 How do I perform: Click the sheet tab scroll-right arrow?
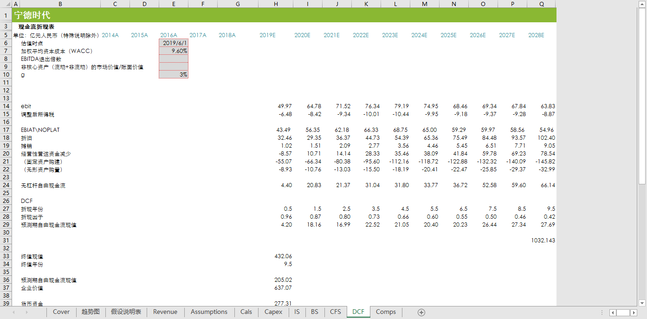click(x=26, y=312)
